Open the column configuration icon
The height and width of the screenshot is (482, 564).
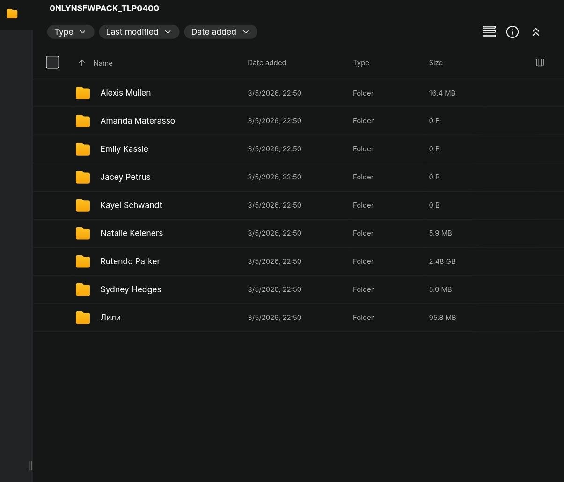[x=539, y=63]
